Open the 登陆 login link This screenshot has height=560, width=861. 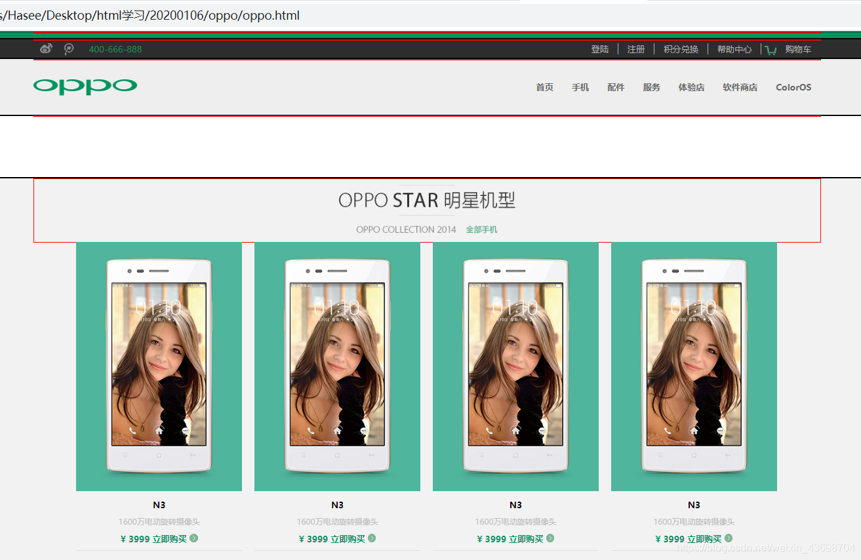pyautogui.click(x=600, y=49)
